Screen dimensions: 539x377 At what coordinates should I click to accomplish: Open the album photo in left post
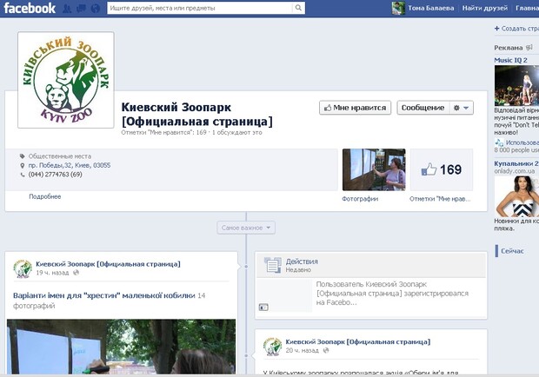point(122,347)
